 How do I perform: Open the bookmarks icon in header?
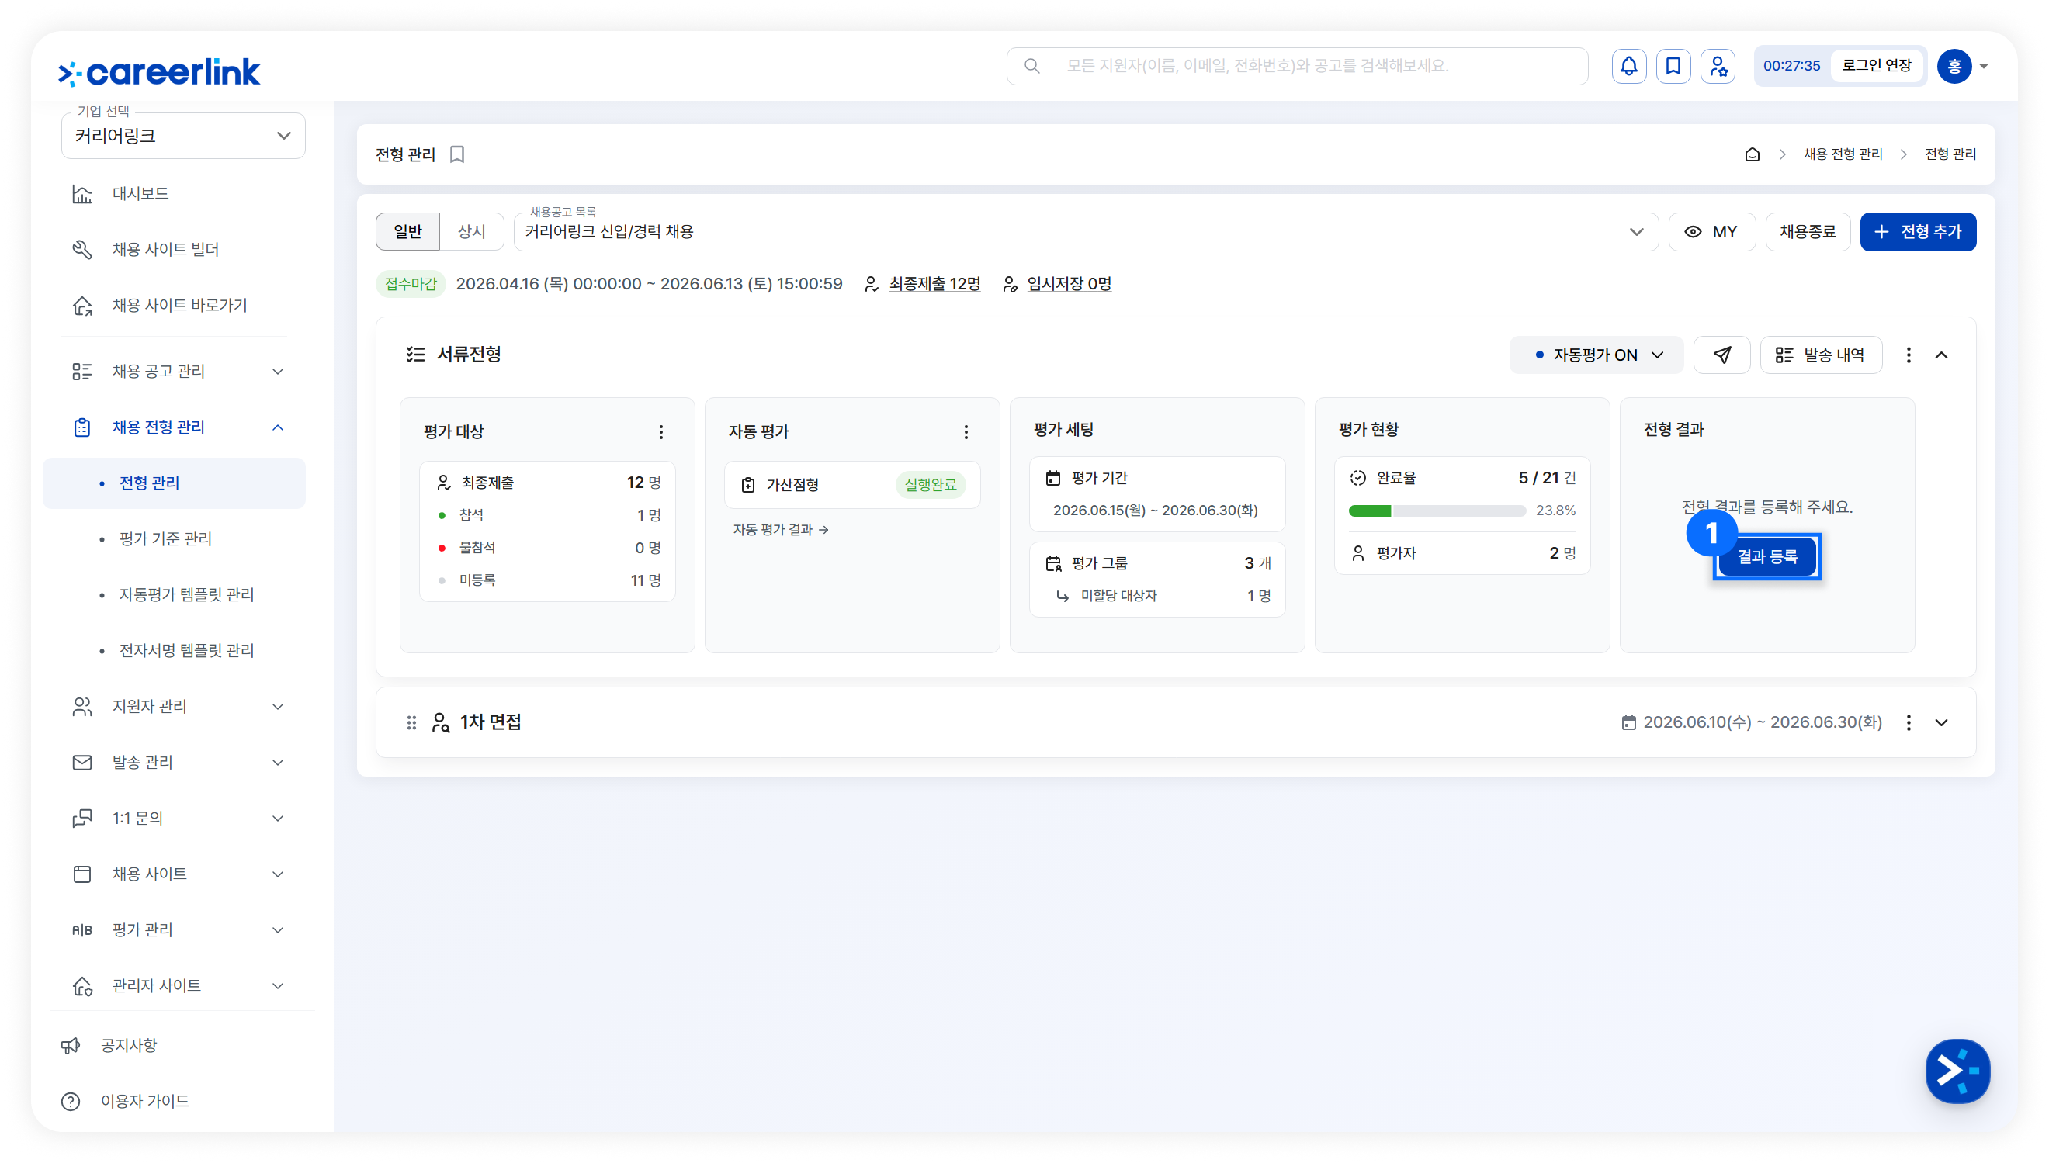coord(1673,66)
